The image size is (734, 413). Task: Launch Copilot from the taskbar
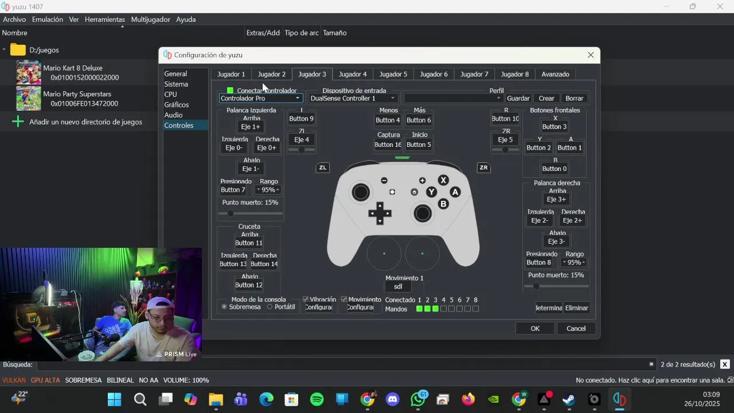click(191, 399)
